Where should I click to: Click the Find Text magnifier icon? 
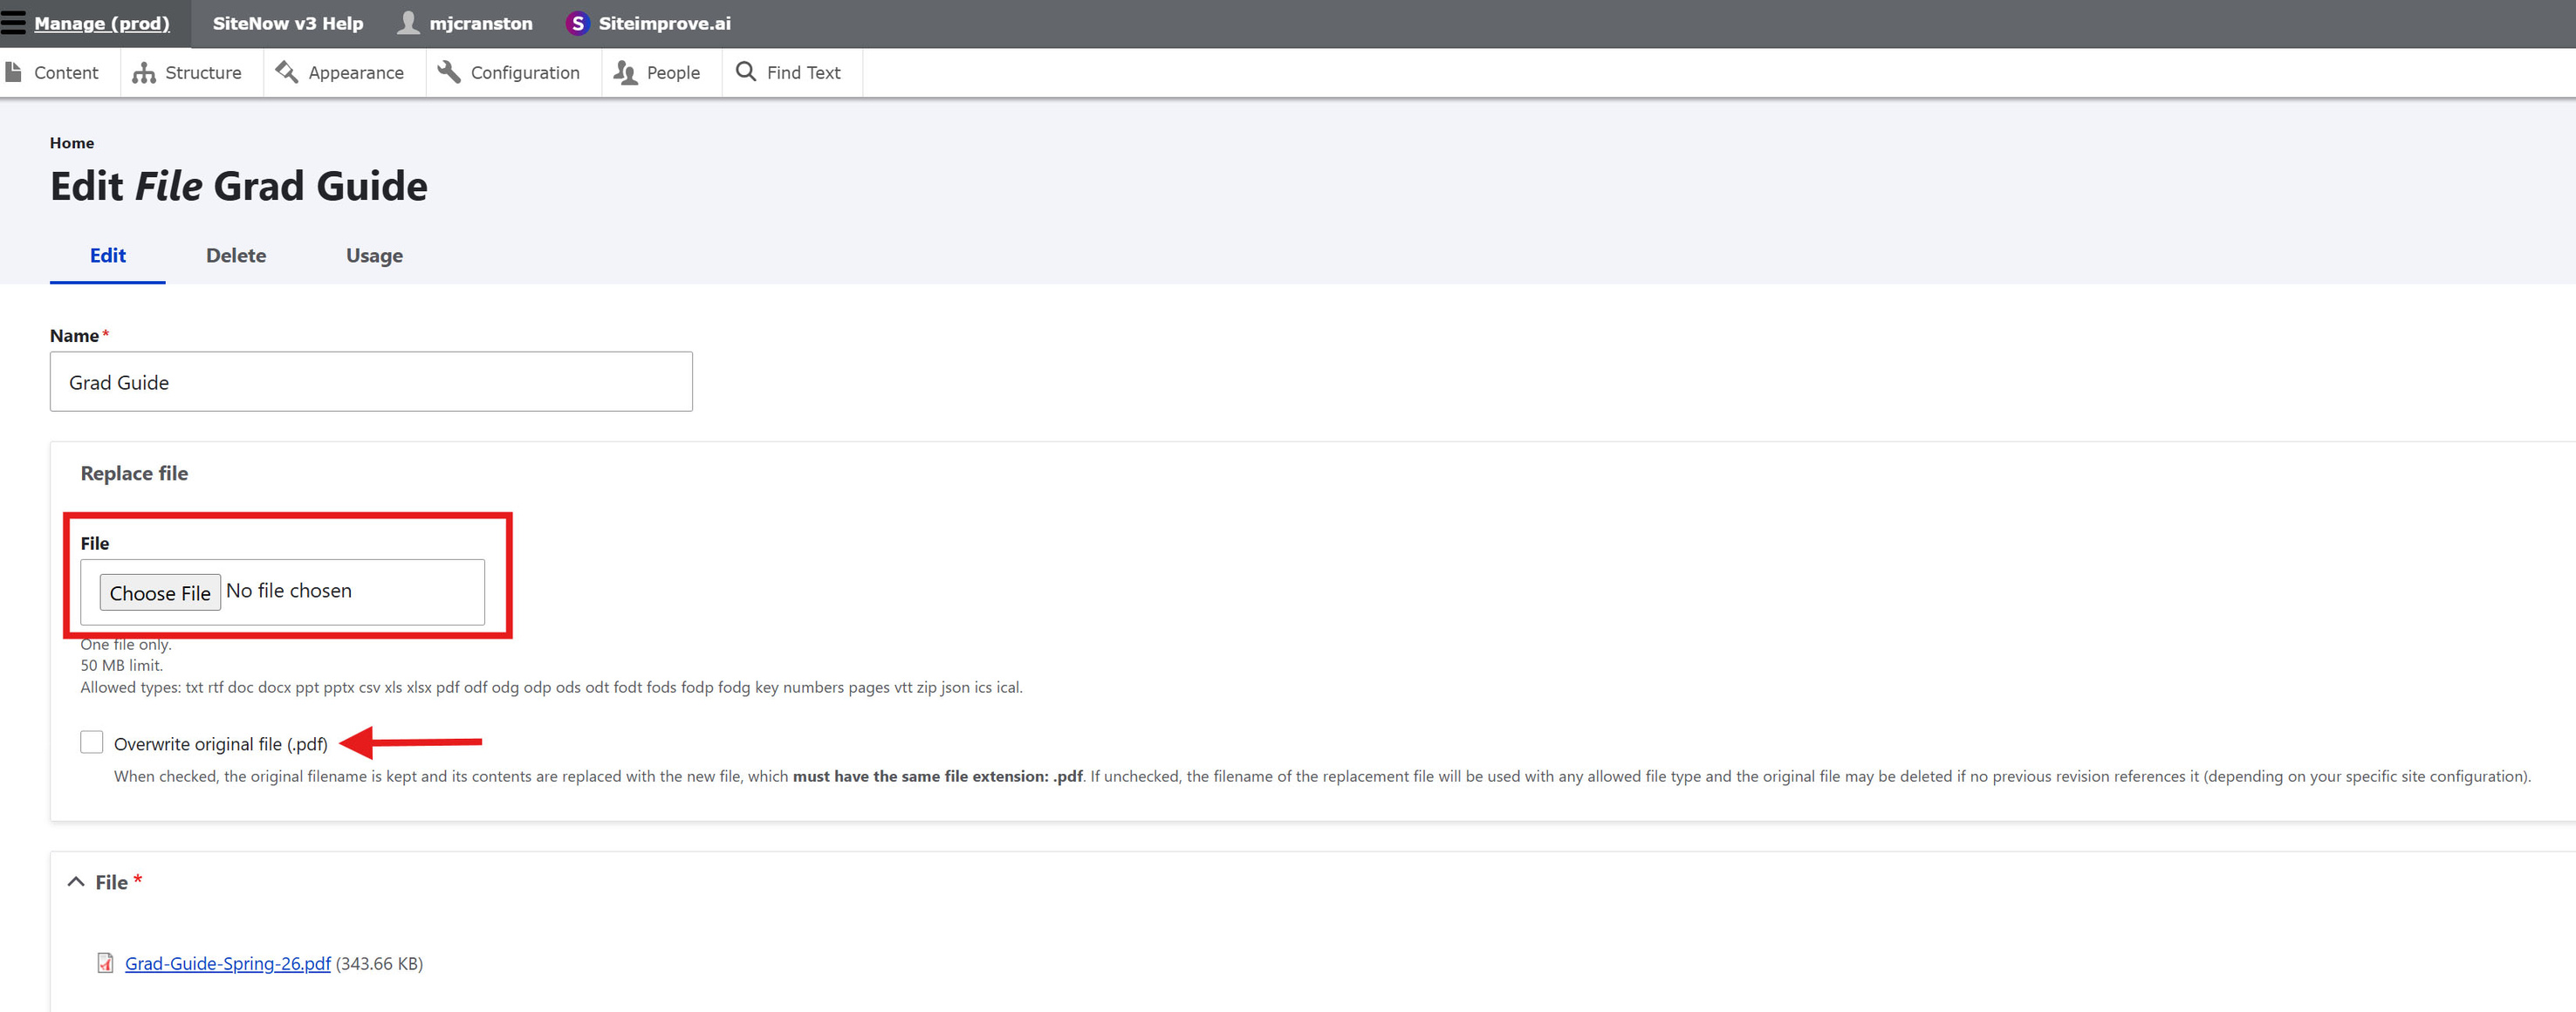(746, 71)
